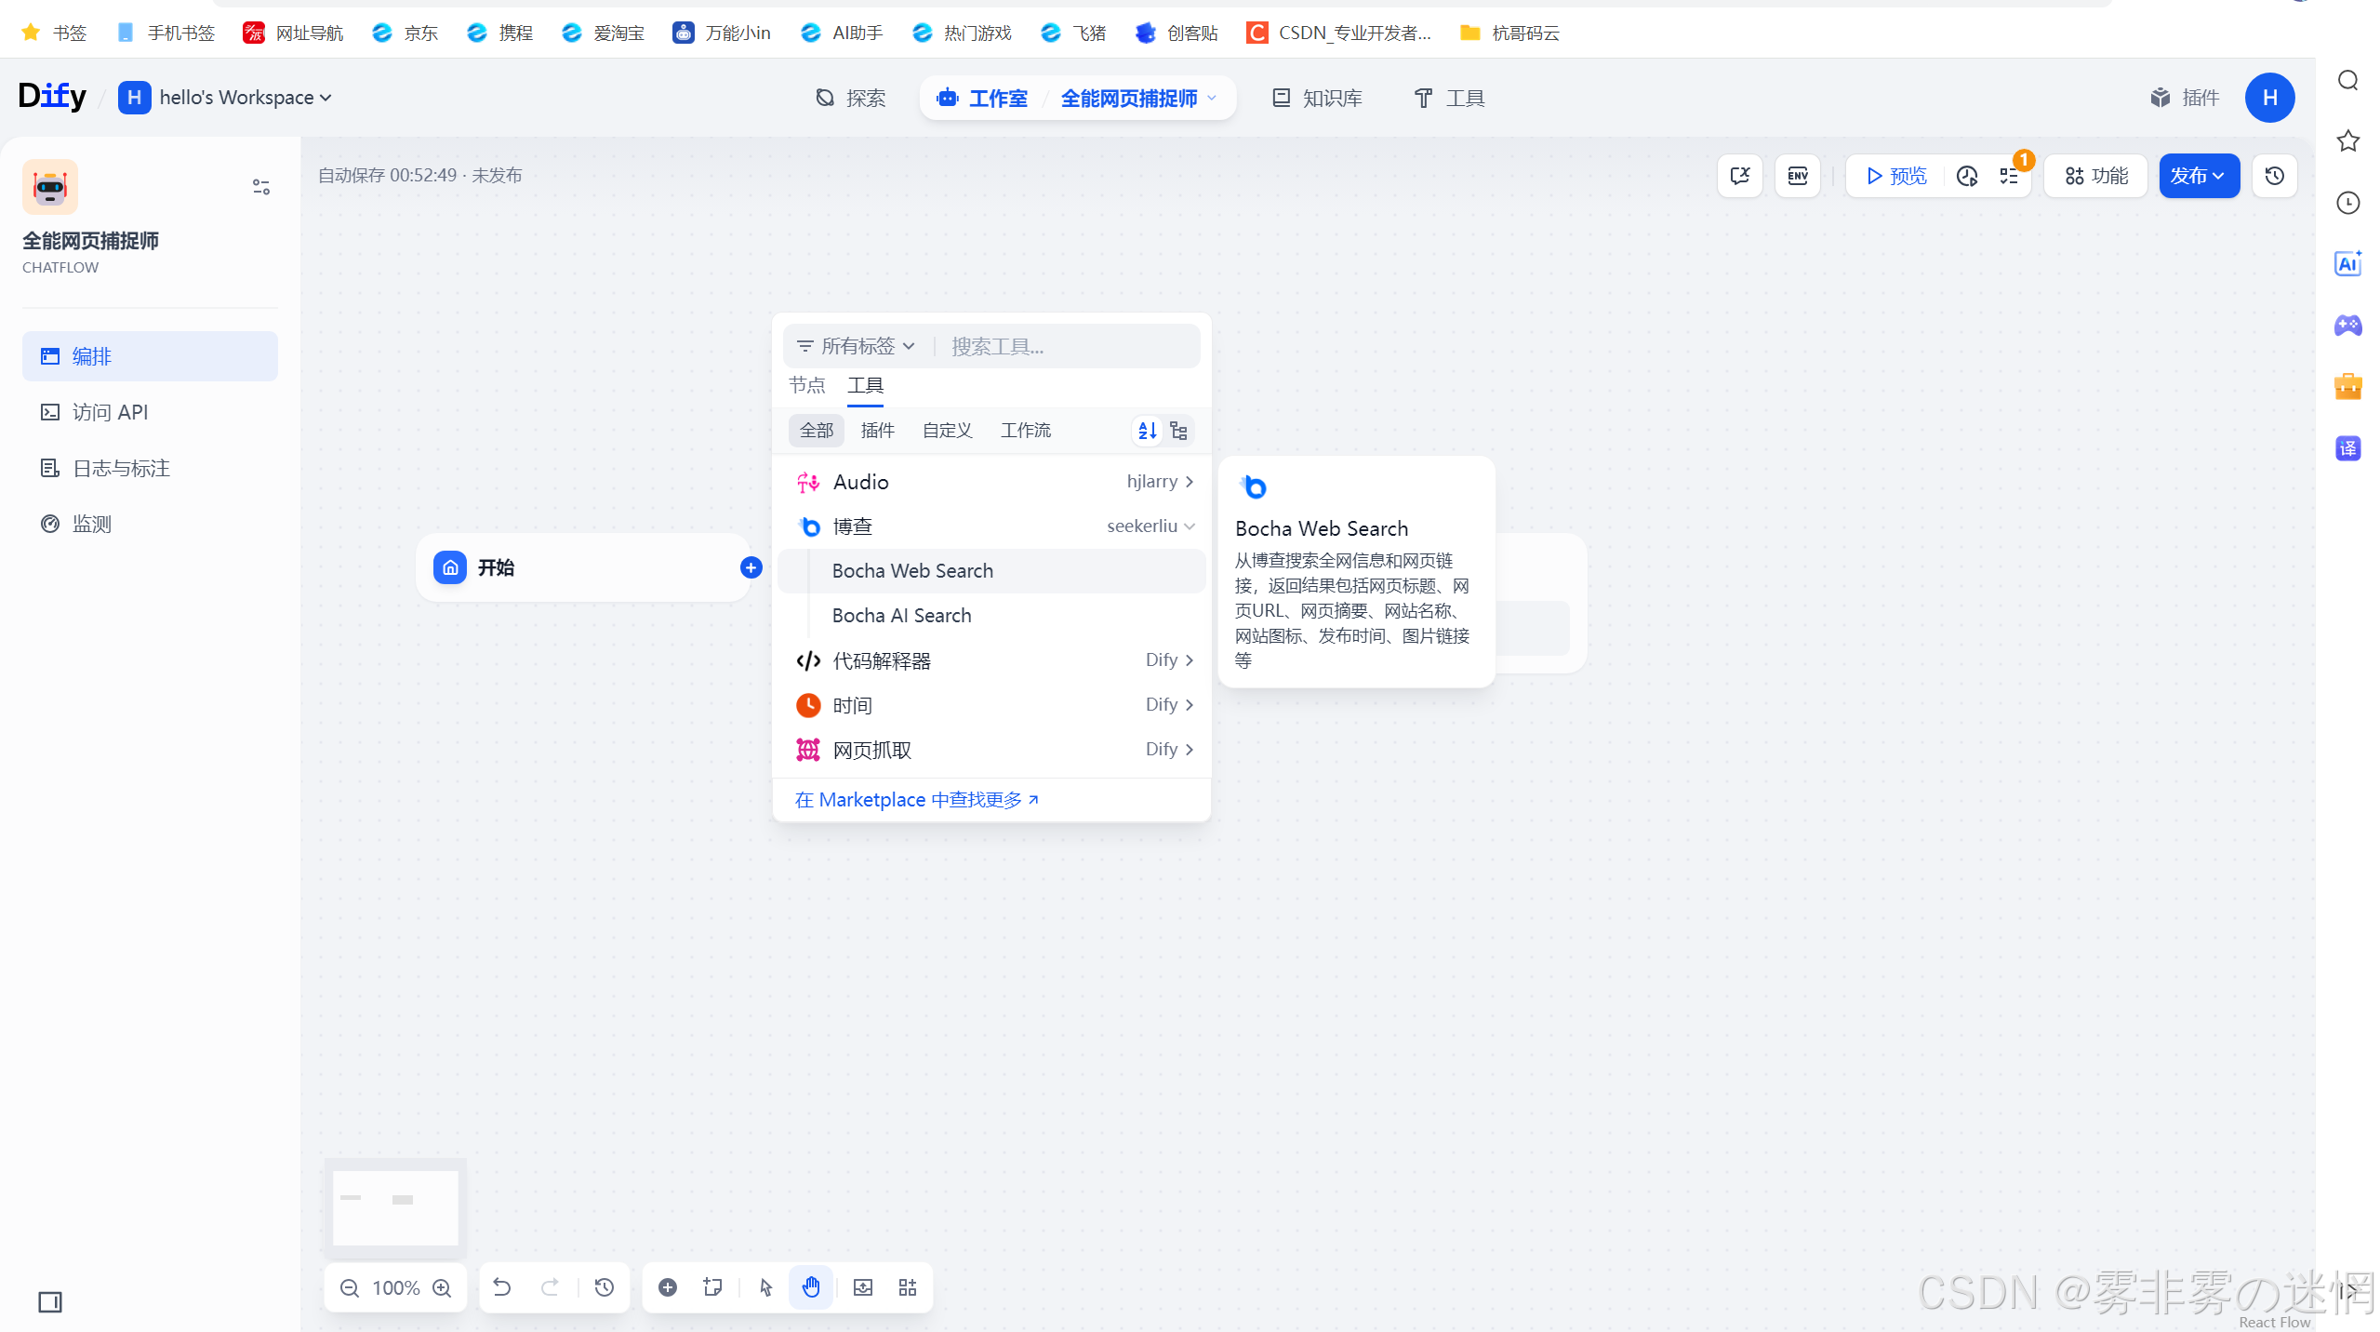Select 编排 in the sidebar
This screenshot has width=2380, height=1332.
pyautogui.click(x=150, y=356)
